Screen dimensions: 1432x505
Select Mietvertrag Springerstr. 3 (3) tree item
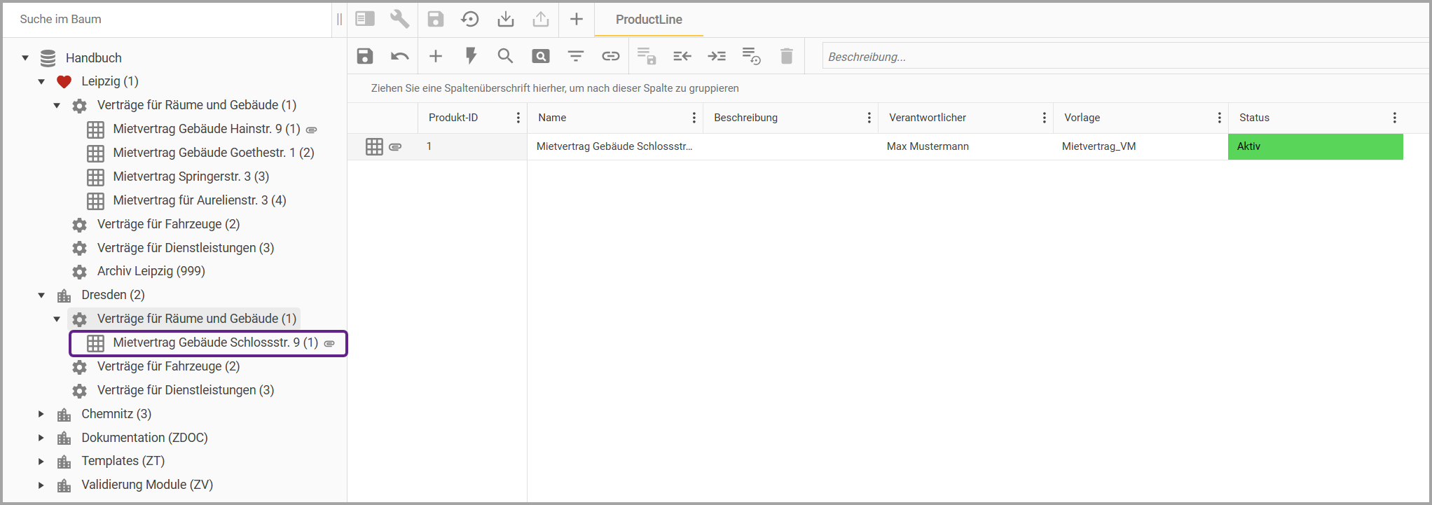(x=191, y=177)
